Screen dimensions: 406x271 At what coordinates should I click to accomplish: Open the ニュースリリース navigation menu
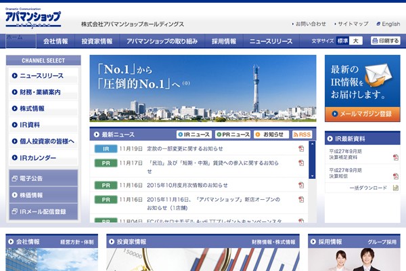click(x=271, y=41)
